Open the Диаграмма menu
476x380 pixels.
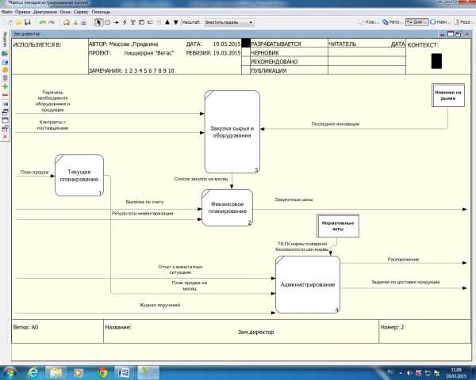tap(43, 13)
